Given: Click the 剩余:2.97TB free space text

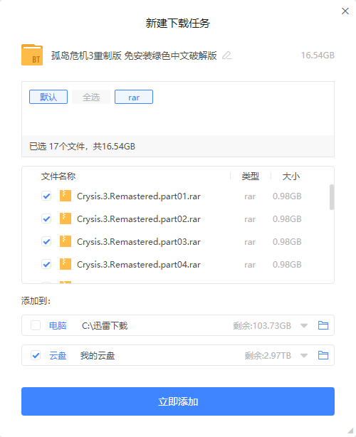Looking at the screenshot, I should point(268,356).
